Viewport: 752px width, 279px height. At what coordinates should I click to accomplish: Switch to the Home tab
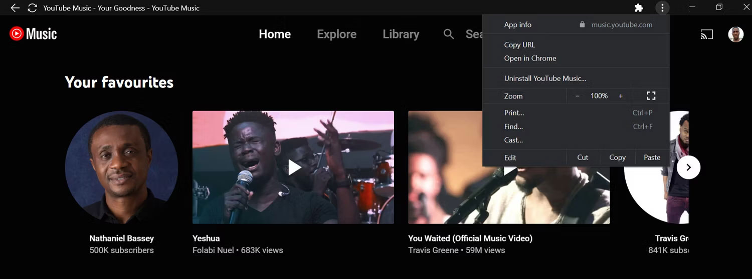tap(275, 34)
